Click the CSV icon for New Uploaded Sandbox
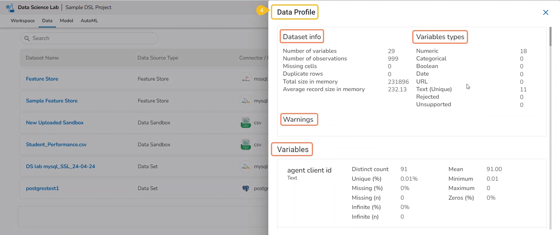560x235 pixels. point(246,123)
